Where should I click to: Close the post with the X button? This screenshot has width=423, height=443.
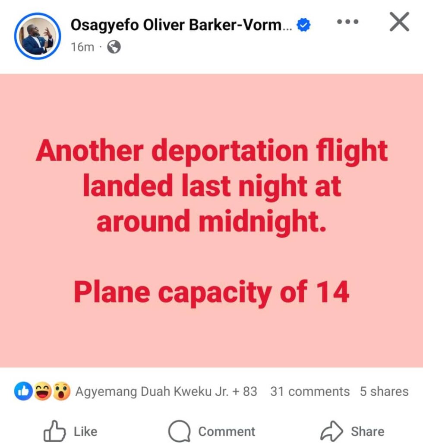pyautogui.click(x=399, y=22)
